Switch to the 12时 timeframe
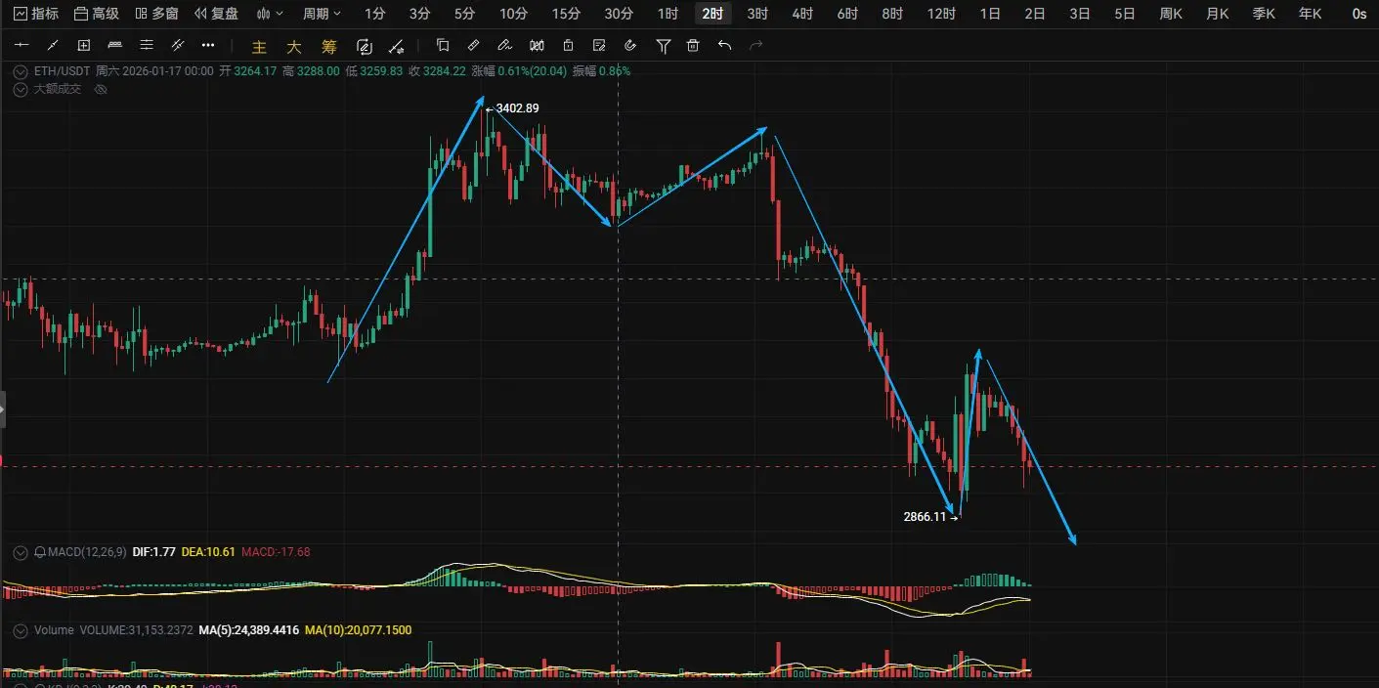The image size is (1379, 688). tap(941, 14)
